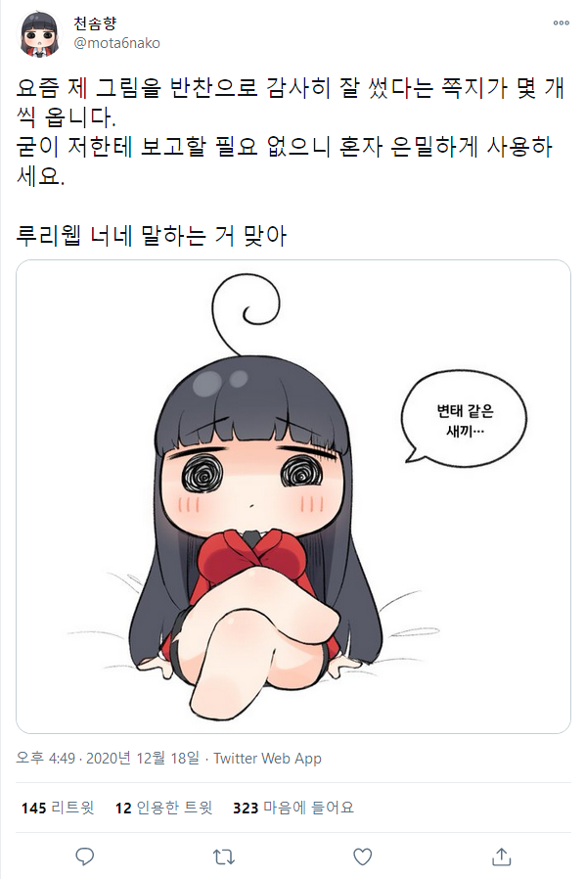Image resolution: width=585 pixels, height=879 pixels.
Task: Open the @mota6nako handle link
Action: tap(117, 43)
